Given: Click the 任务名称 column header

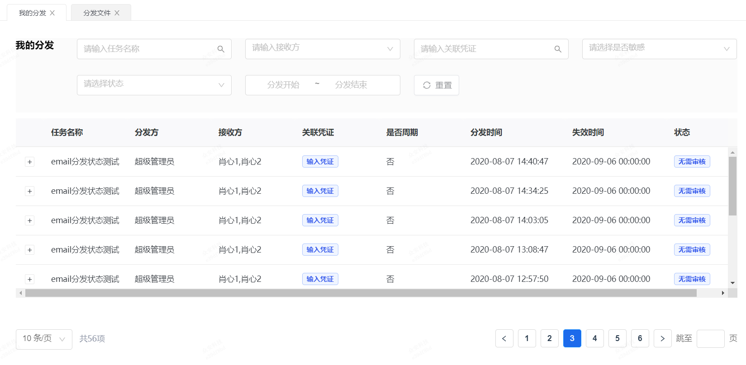Looking at the screenshot, I should (67, 132).
